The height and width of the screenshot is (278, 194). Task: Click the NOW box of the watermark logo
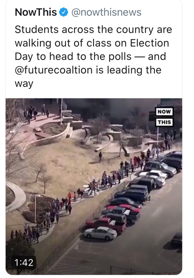click(x=164, y=112)
